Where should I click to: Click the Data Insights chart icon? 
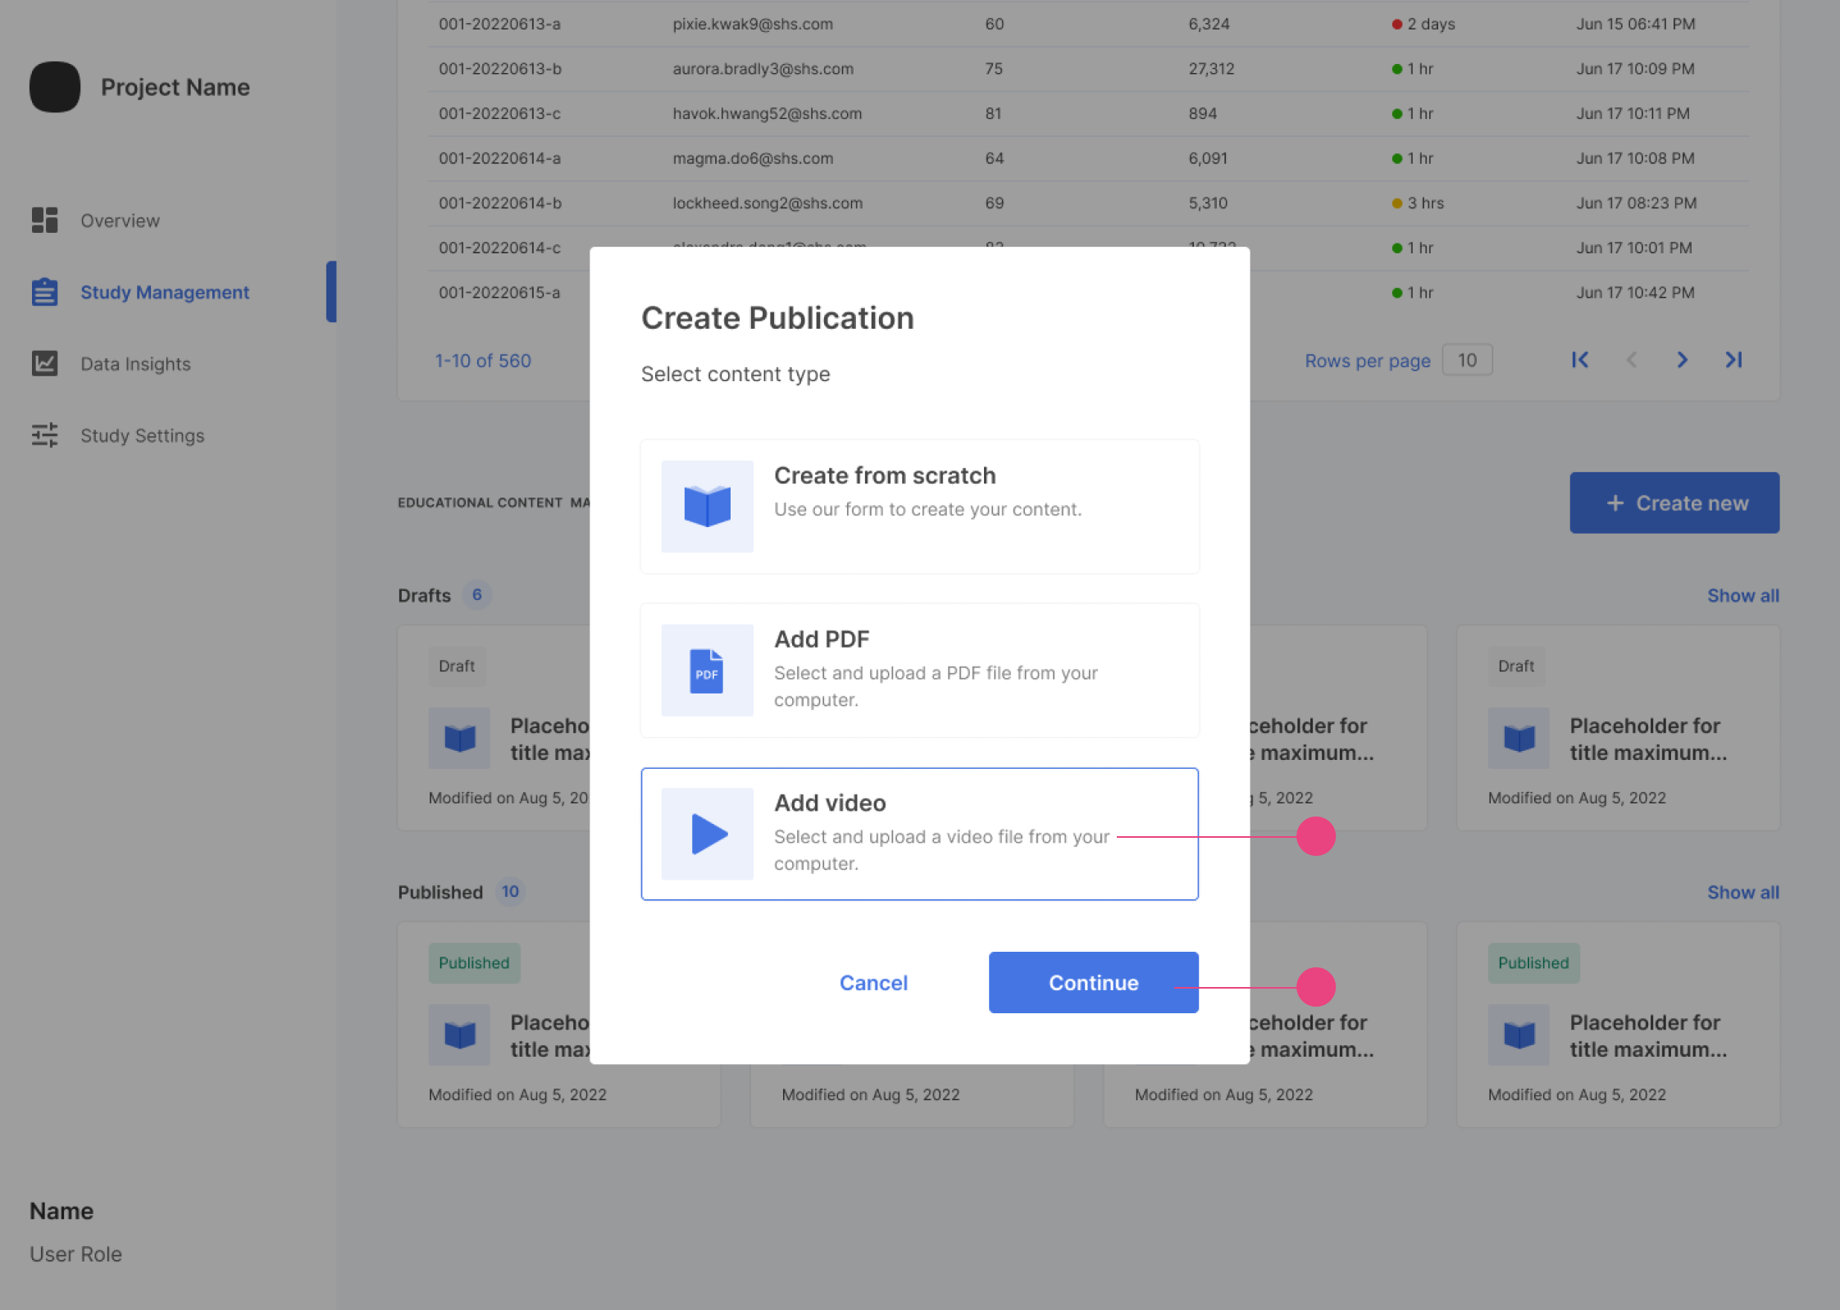(x=44, y=363)
